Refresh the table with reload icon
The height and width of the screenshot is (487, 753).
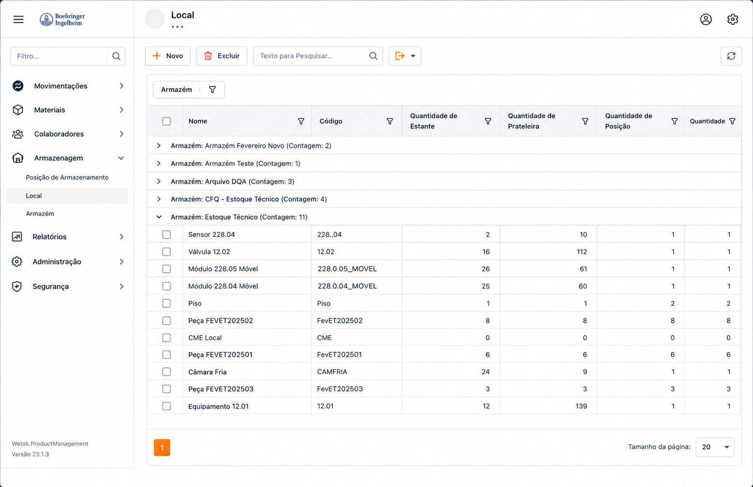coord(731,56)
